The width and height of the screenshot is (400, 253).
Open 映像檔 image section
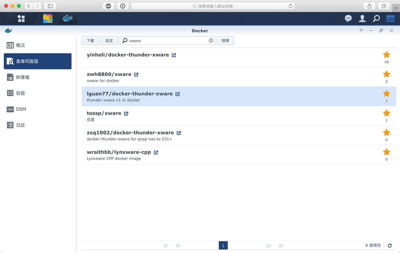tap(38, 77)
